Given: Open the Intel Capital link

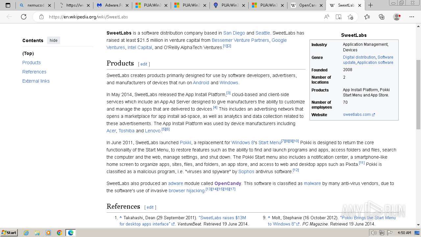Looking at the screenshot, I should 140,47.
